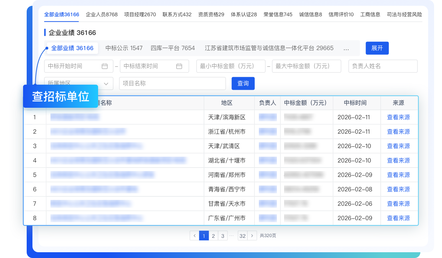Switch to 企业人员8768 tab
Viewport: 442px width, 258px height.
pos(102,14)
